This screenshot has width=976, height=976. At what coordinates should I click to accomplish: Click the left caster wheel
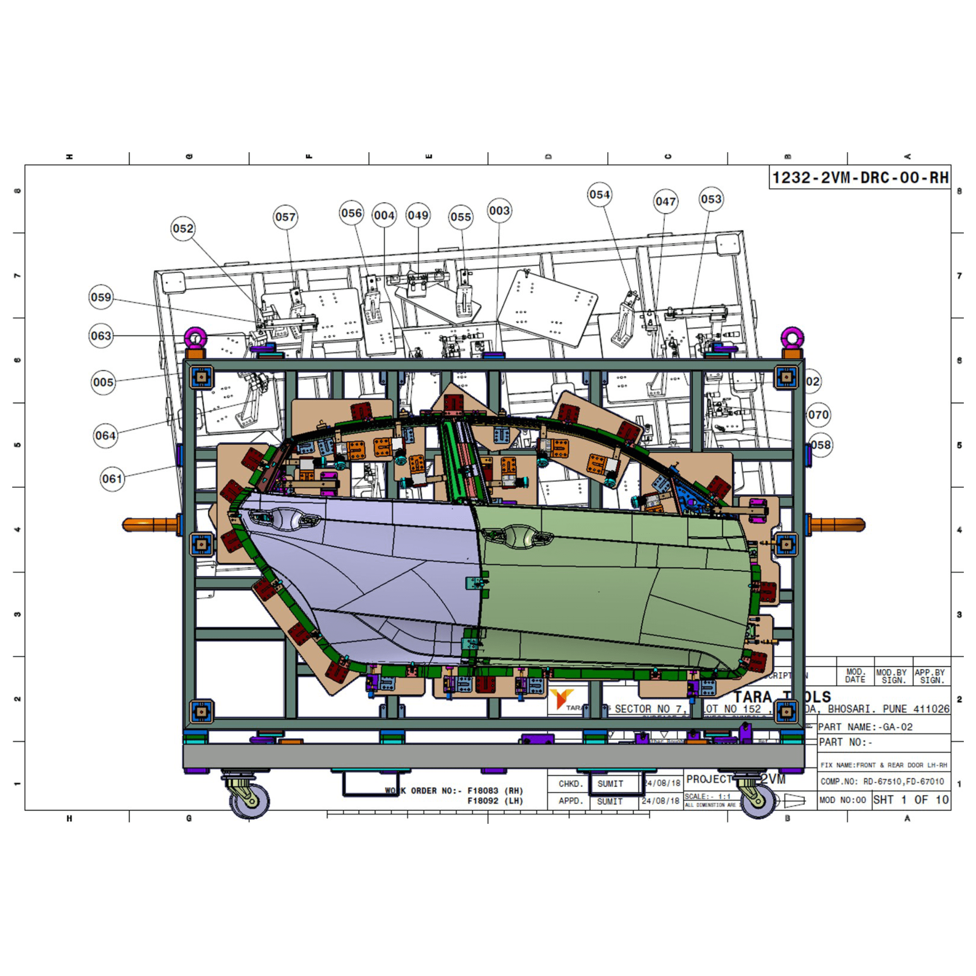click(x=249, y=800)
